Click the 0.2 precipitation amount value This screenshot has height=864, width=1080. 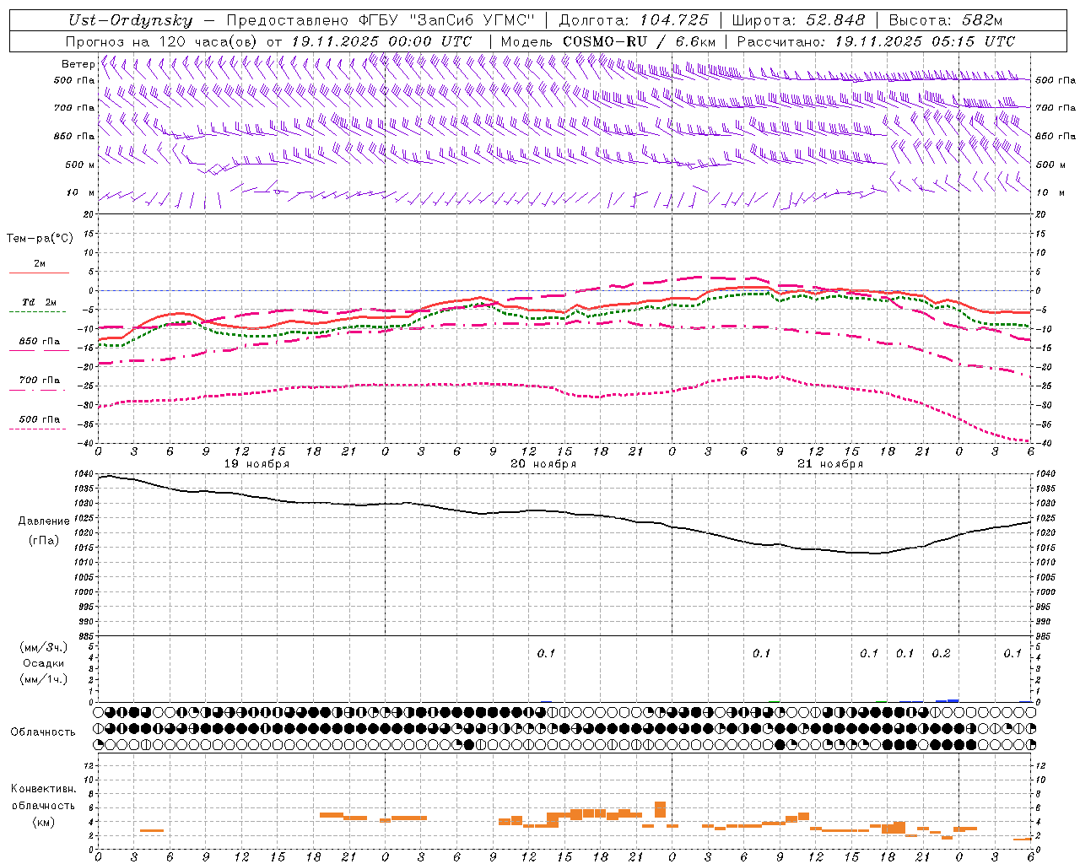[941, 654]
